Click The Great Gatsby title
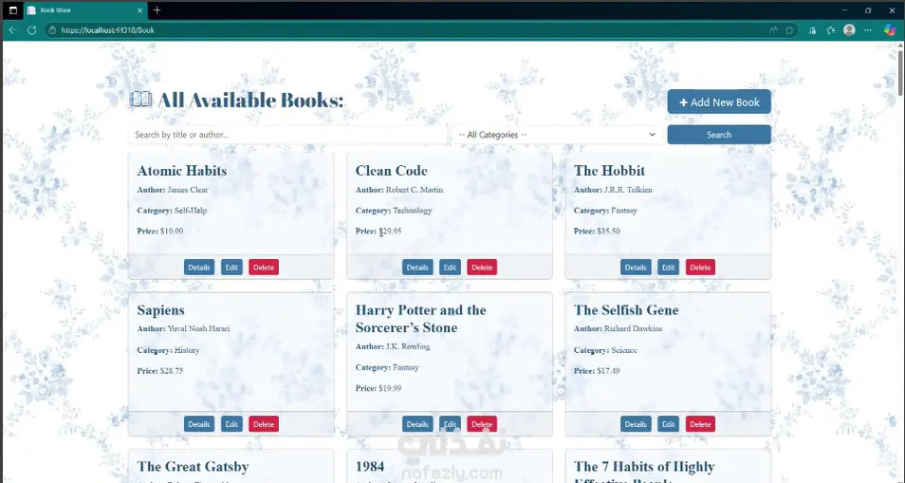Viewport: 905px width, 483px height. pyautogui.click(x=193, y=466)
